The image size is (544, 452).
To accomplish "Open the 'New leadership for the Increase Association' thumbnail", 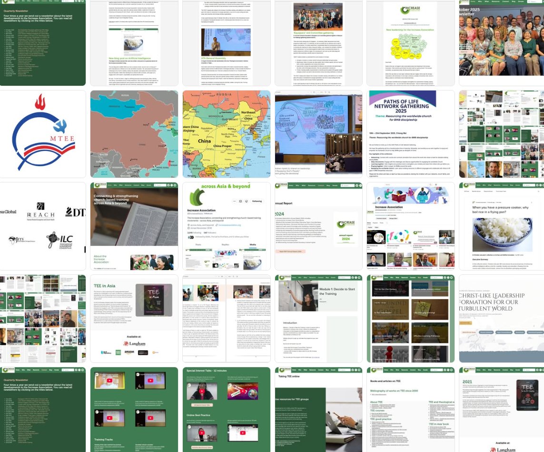I will [411, 43].
